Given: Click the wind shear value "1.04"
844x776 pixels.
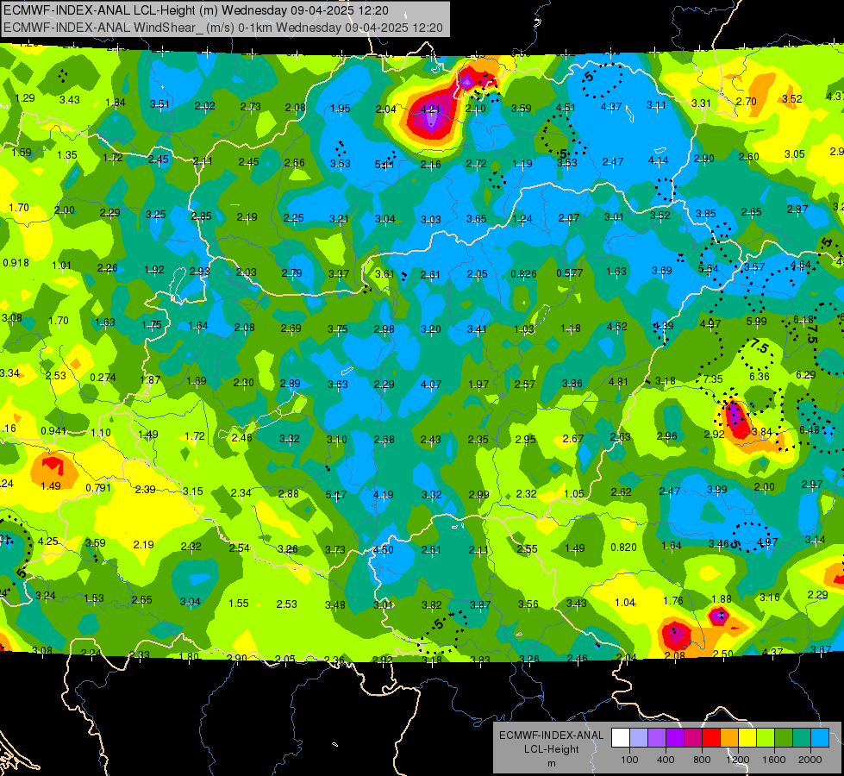Looking at the screenshot, I should 625,603.
